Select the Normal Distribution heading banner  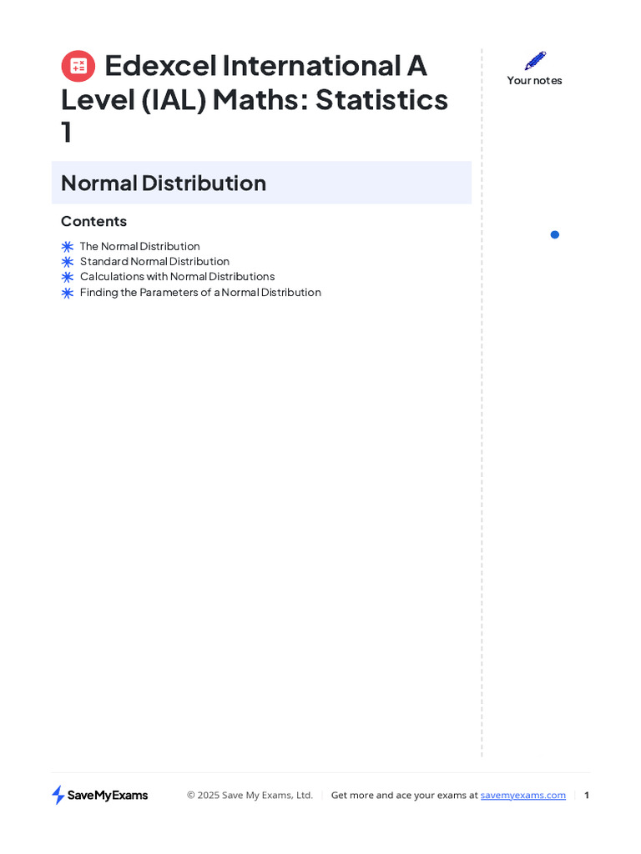point(261,183)
